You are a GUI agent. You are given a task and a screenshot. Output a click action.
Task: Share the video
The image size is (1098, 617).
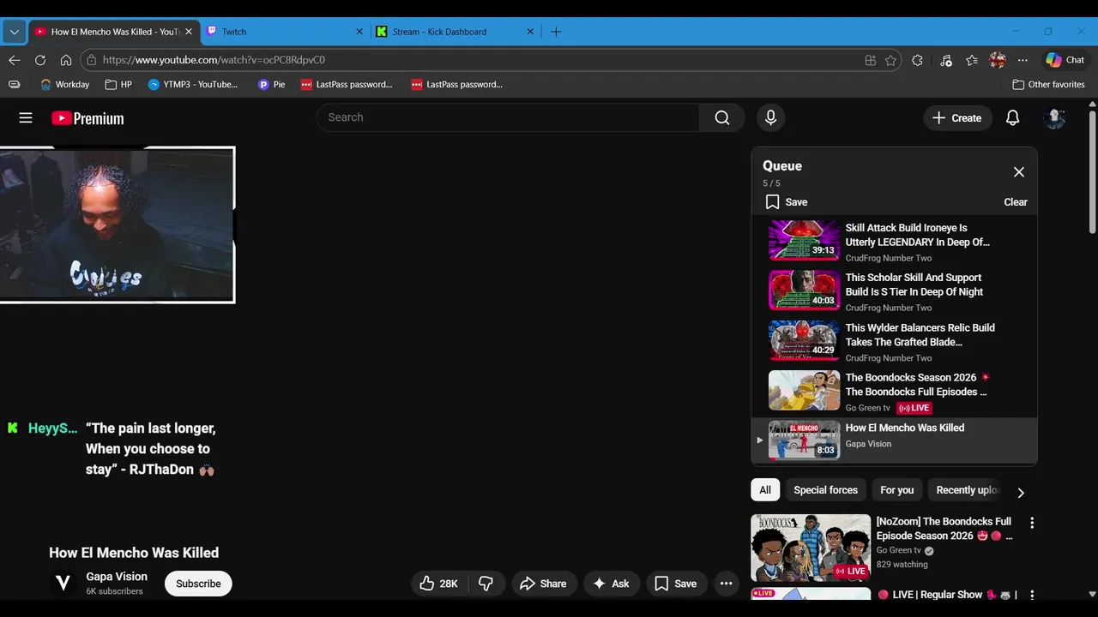click(544, 584)
